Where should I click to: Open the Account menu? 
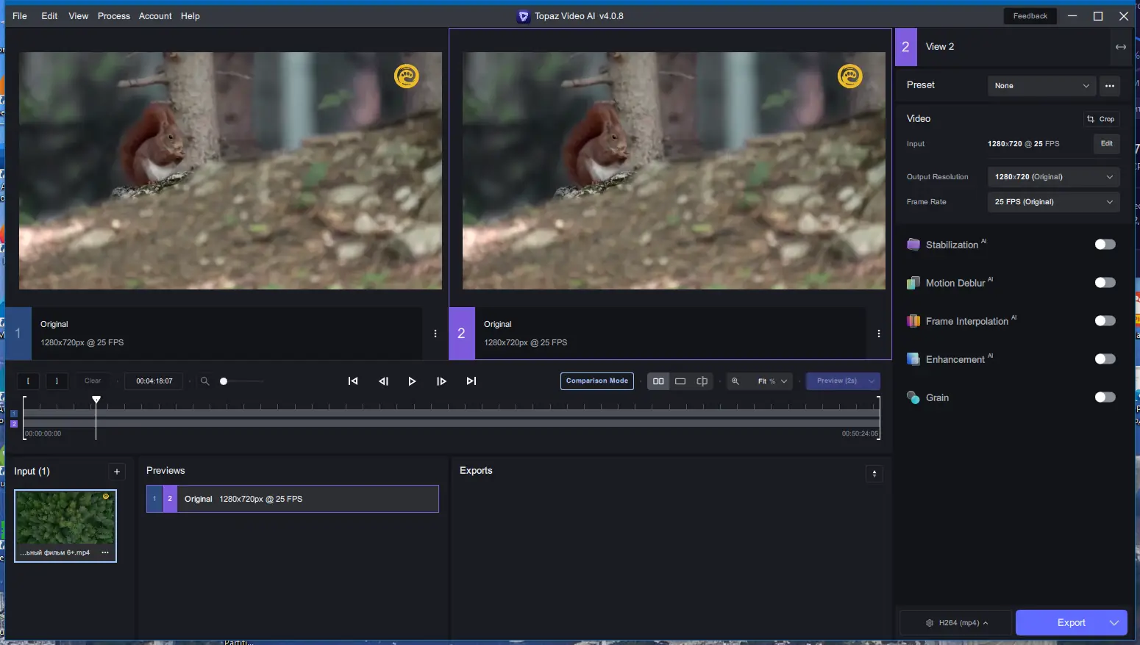155,16
